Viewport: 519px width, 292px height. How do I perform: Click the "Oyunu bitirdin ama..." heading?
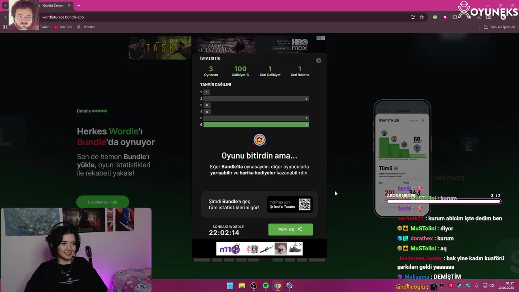pos(259,156)
